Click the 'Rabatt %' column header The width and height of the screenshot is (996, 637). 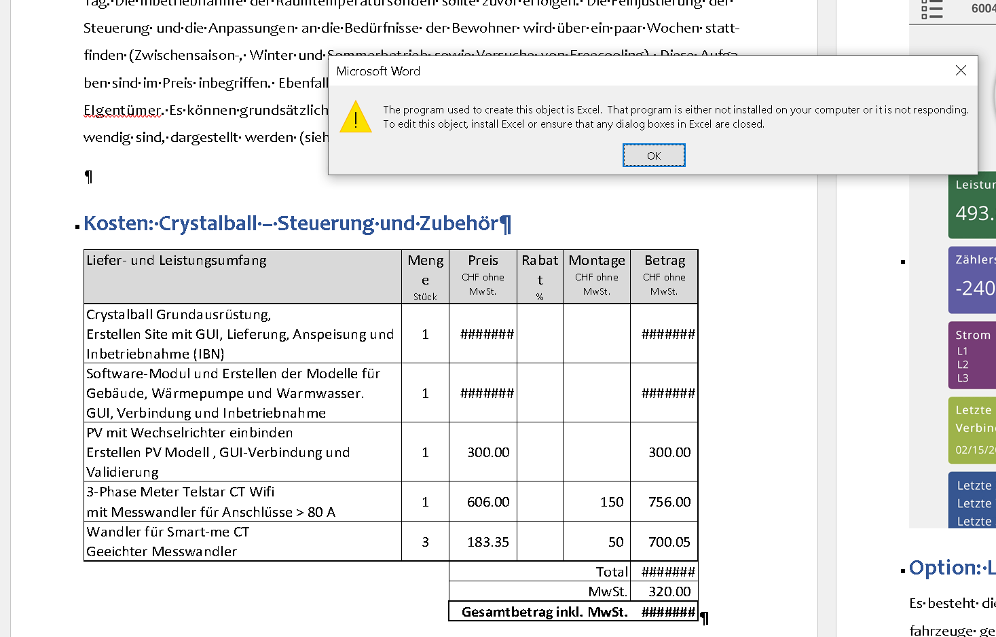coord(540,276)
